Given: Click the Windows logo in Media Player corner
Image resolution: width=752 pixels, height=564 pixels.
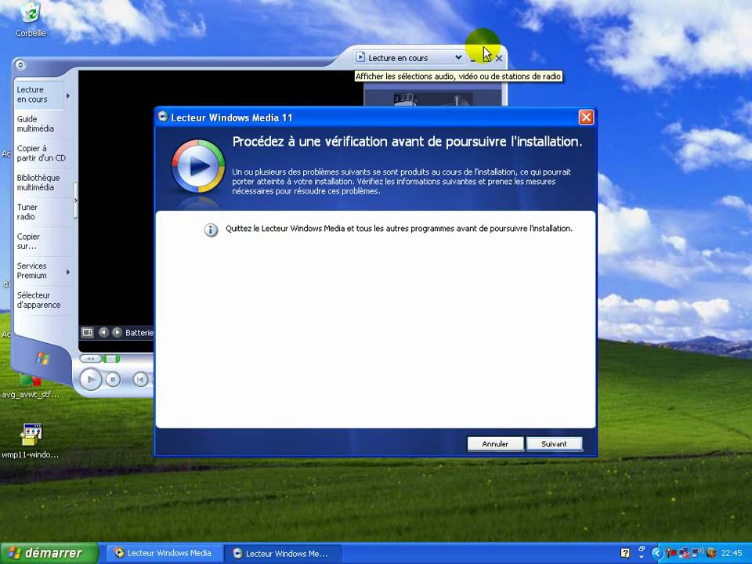Looking at the screenshot, I should (42, 358).
